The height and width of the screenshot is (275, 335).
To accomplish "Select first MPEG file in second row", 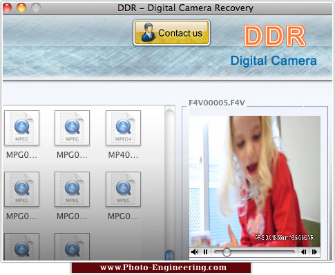I will (21, 189).
